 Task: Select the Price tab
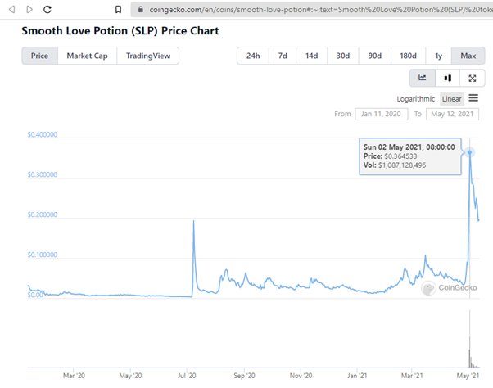(39, 56)
